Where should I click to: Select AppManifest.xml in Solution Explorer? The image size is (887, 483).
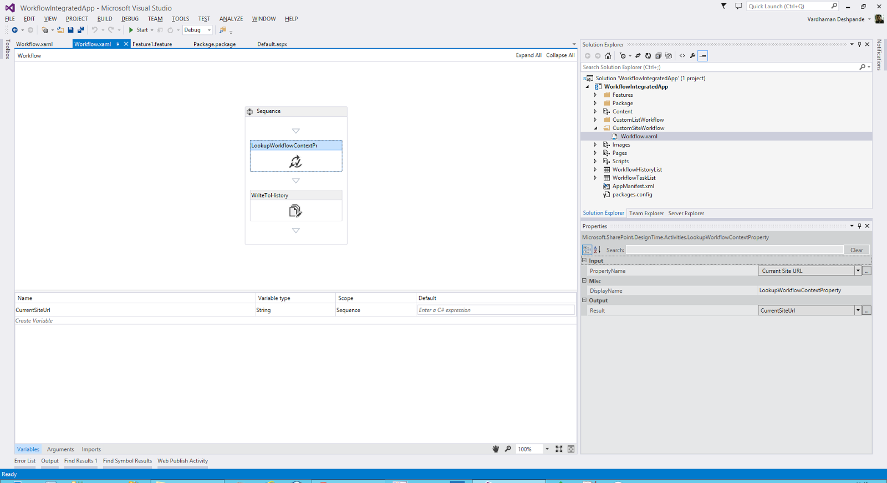[x=633, y=186]
